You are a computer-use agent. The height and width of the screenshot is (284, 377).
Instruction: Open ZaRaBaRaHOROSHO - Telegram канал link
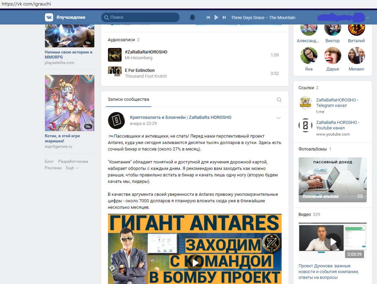click(337, 103)
